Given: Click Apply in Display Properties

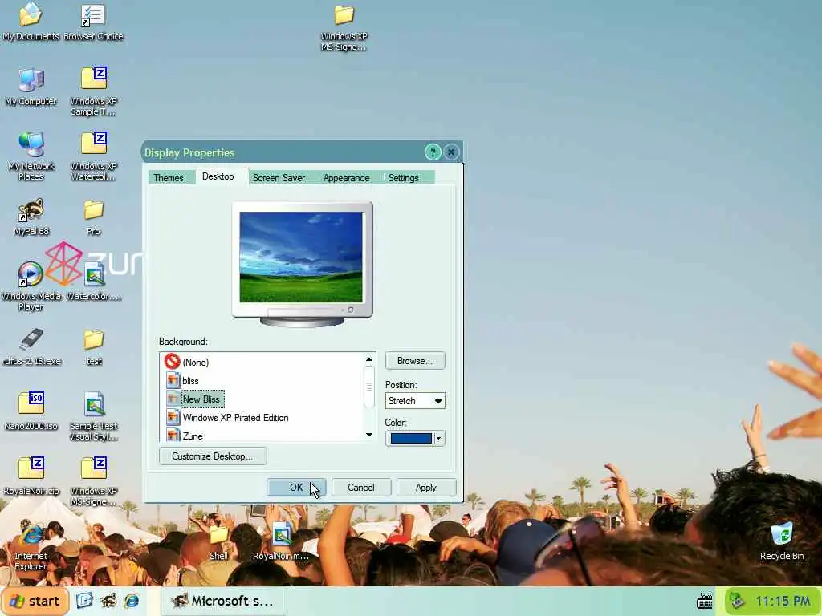Looking at the screenshot, I should (x=426, y=487).
